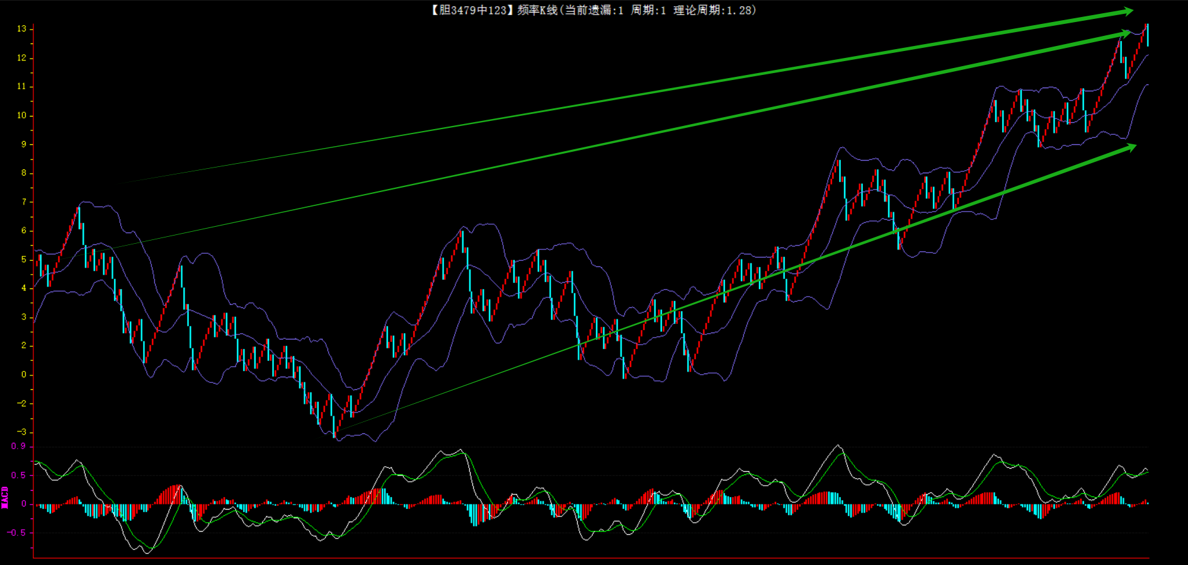1188x565 pixels.
Task: Click the -0.5 label on MACD axis
Action: pos(18,533)
